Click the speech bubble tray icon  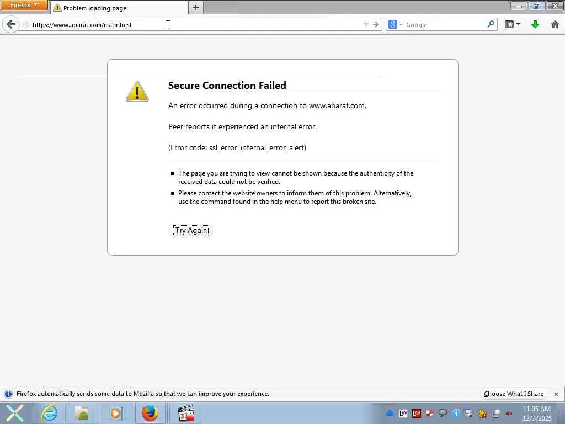(443, 413)
